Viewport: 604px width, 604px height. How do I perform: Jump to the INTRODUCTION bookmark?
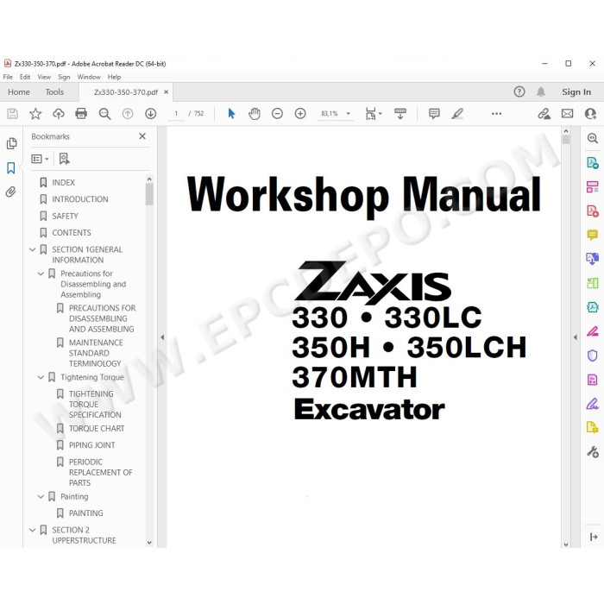(80, 199)
